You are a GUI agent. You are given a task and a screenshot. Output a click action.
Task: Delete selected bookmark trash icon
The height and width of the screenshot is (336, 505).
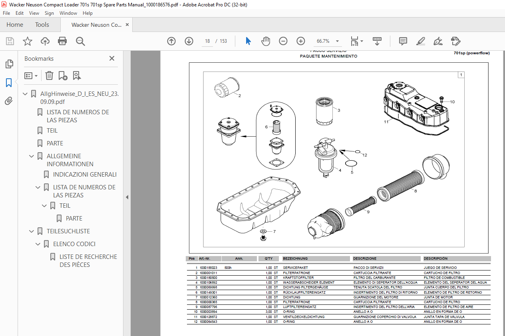pos(49,76)
